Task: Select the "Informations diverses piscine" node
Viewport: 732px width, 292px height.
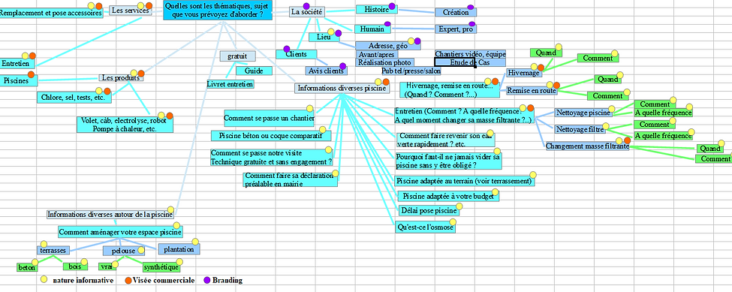Action: pyautogui.click(x=342, y=88)
